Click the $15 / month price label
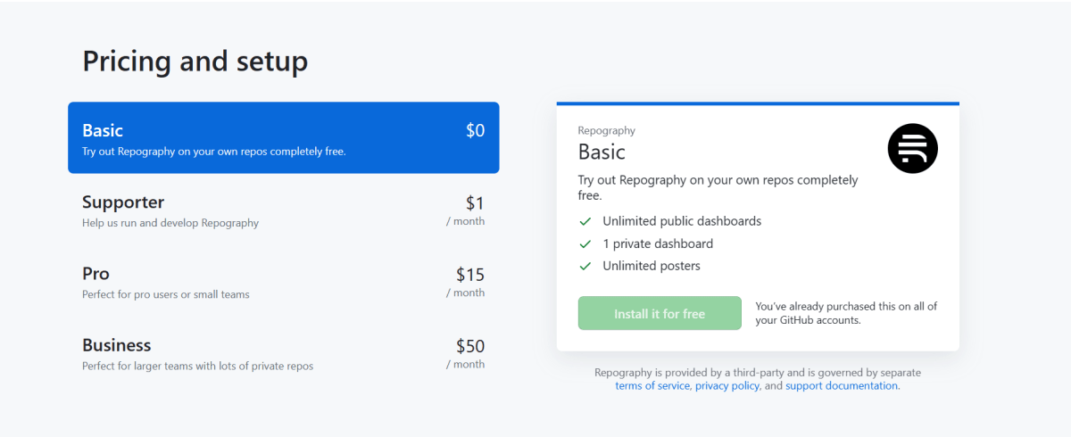 click(x=466, y=282)
